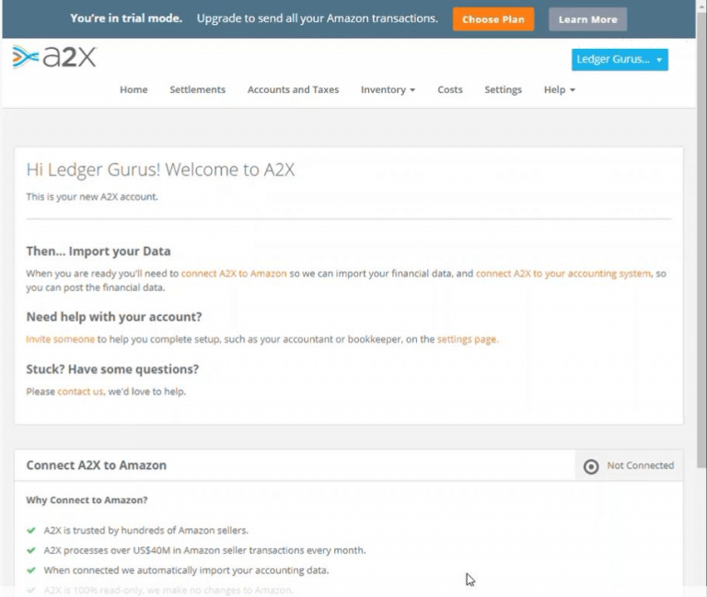Image resolution: width=707 pixels, height=597 pixels.
Task: Click This is your new A2X account text
Action: click(92, 197)
